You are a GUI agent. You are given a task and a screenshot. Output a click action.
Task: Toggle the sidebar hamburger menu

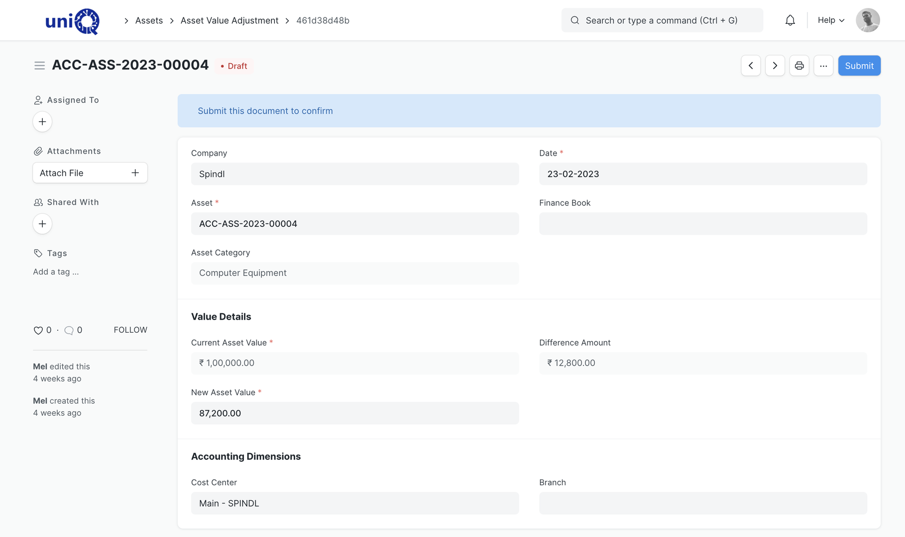pyautogui.click(x=39, y=66)
